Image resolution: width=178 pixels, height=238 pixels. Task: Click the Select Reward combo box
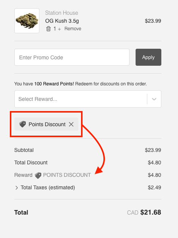[x=88, y=99]
